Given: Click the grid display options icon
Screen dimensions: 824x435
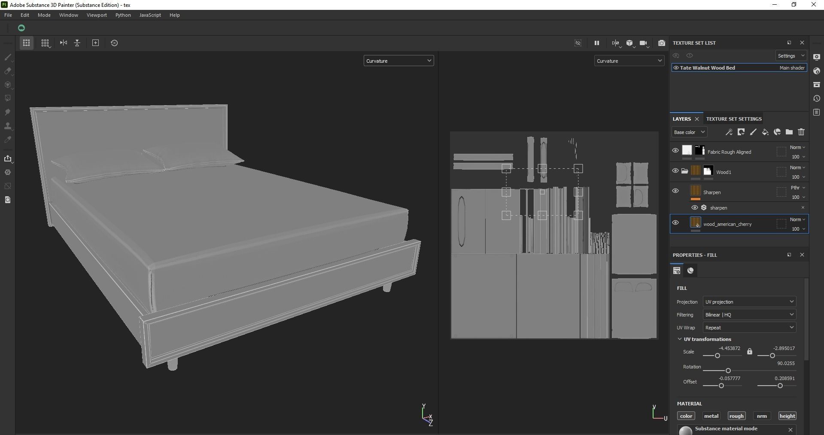Looking at the screenshot, I should pos(45,43).
